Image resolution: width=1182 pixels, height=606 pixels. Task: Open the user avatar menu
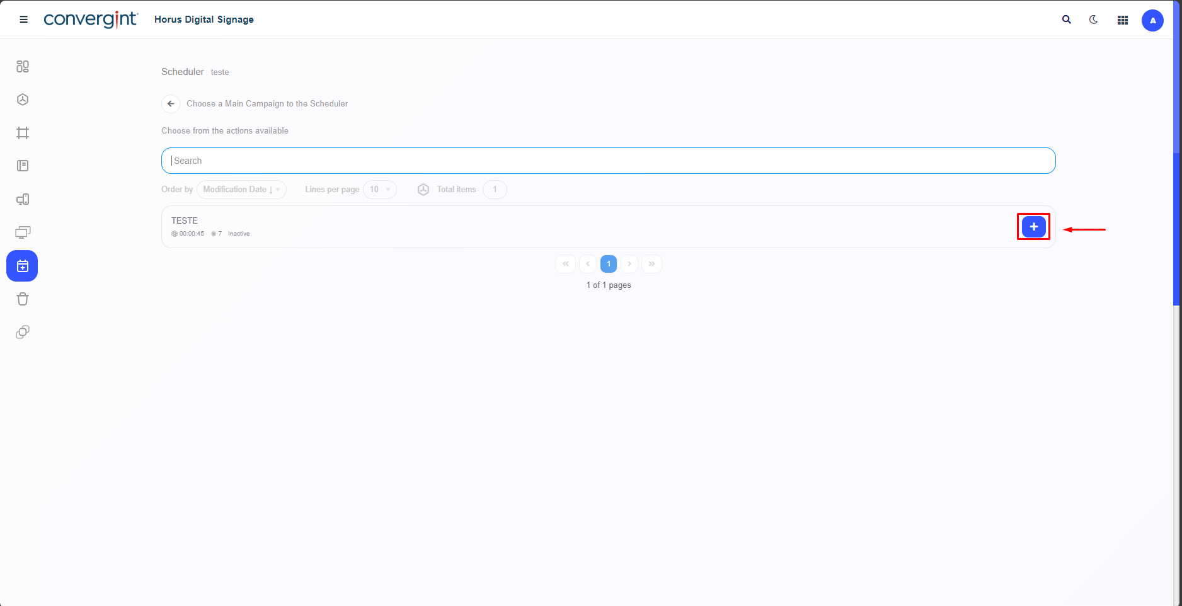pyautogui.click(x=1152, y=20)
